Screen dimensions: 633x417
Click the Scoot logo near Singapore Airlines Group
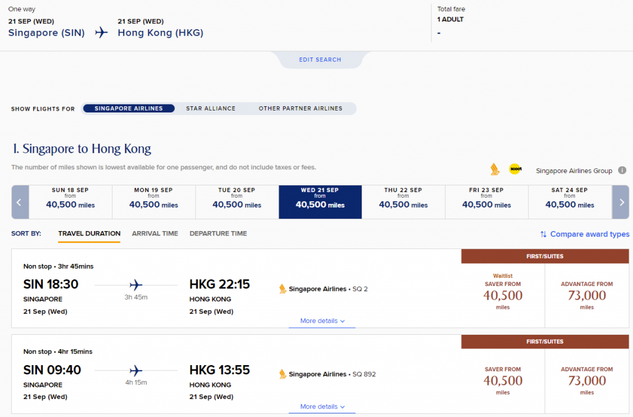(x=516, y=169)
